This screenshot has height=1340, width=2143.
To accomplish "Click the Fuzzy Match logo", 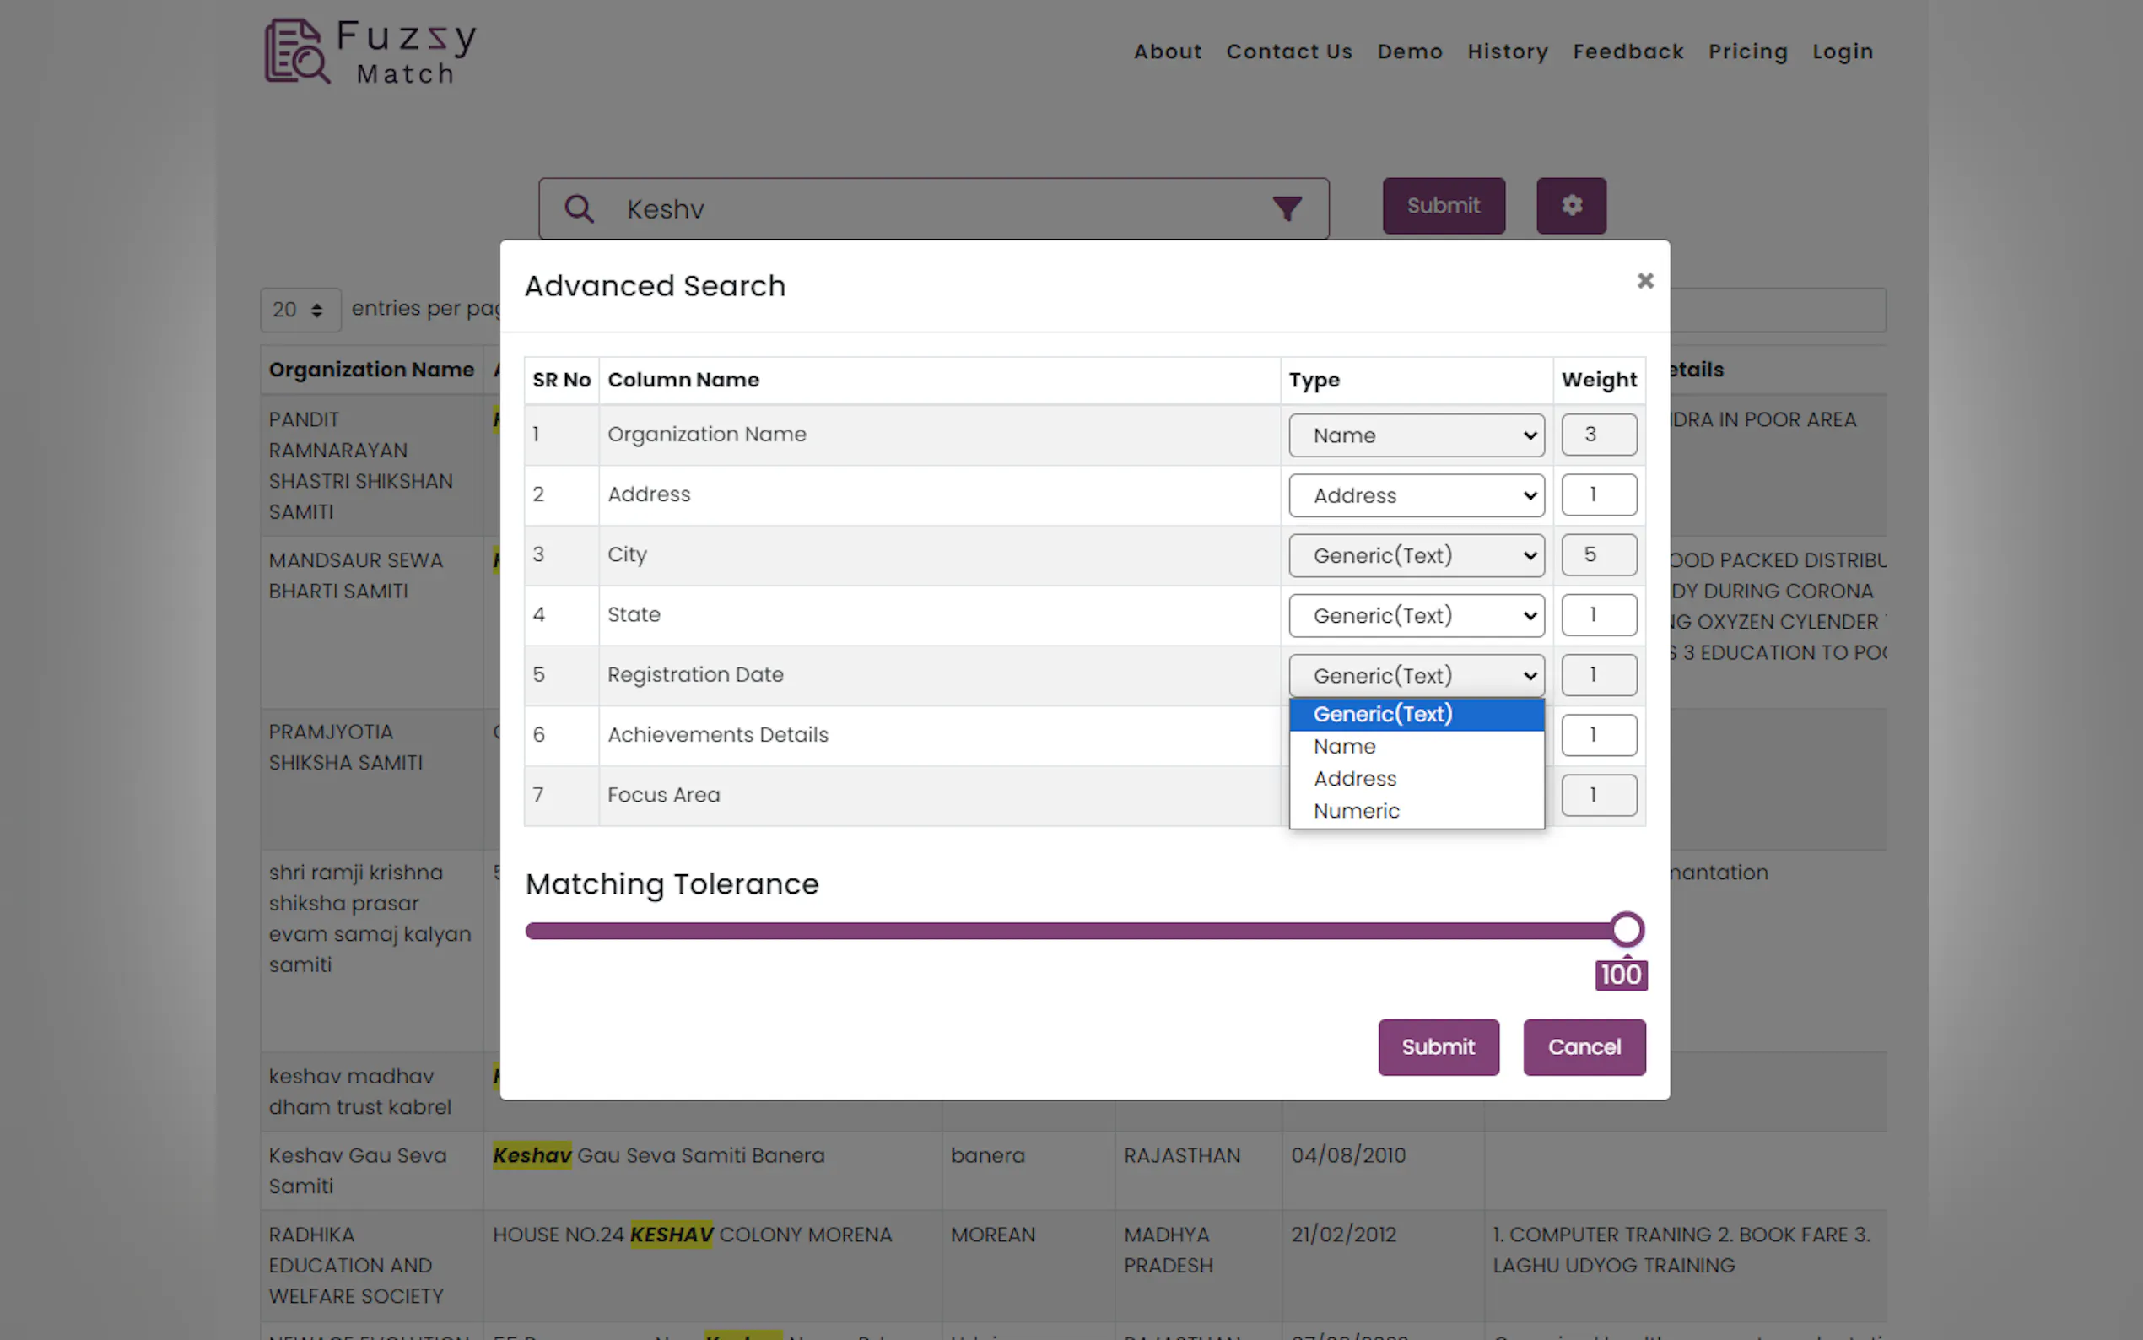I will 370,52.
